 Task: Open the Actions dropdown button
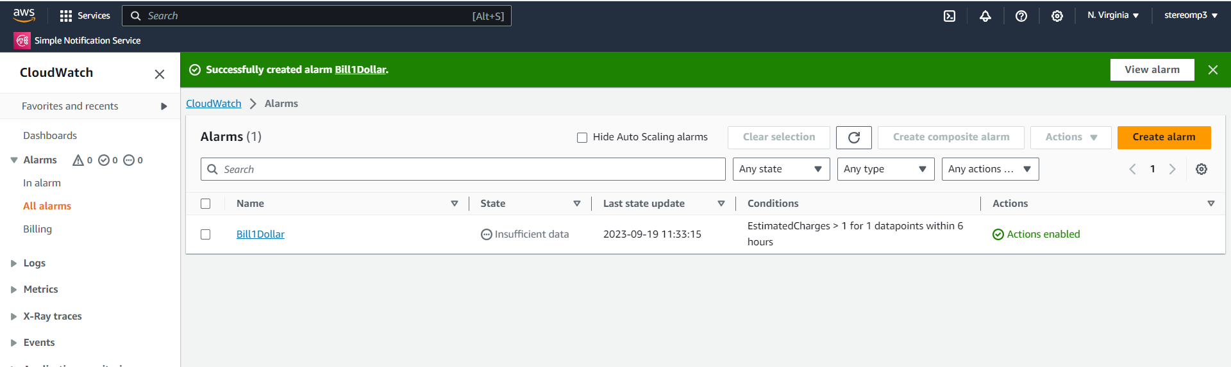[1071, 137]
